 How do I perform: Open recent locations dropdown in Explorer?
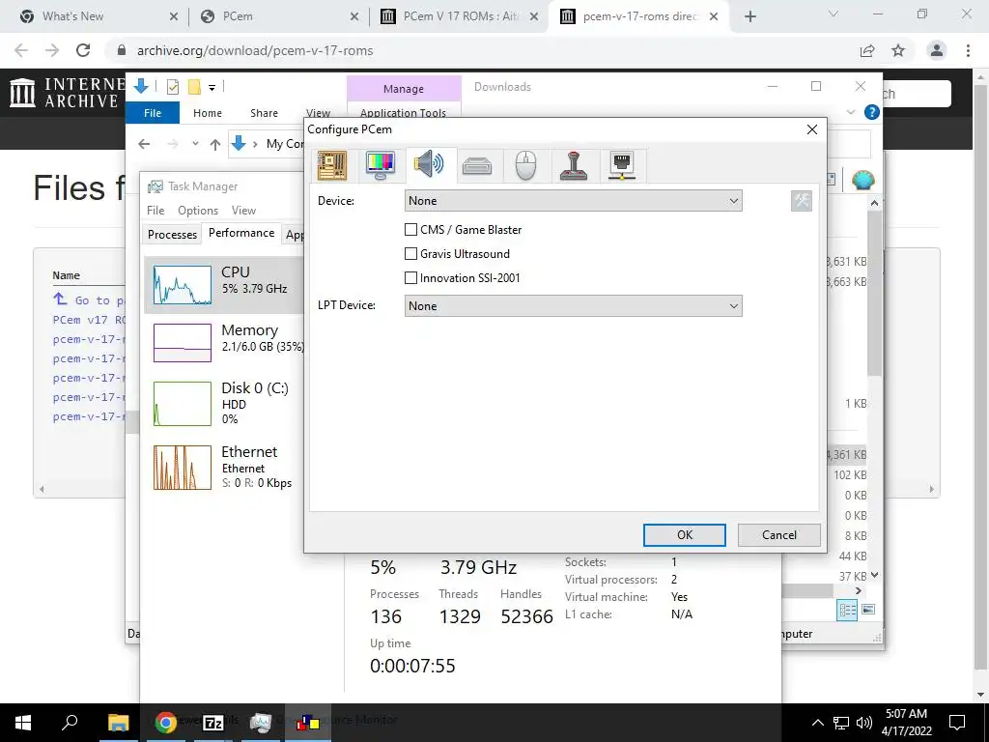195,144
